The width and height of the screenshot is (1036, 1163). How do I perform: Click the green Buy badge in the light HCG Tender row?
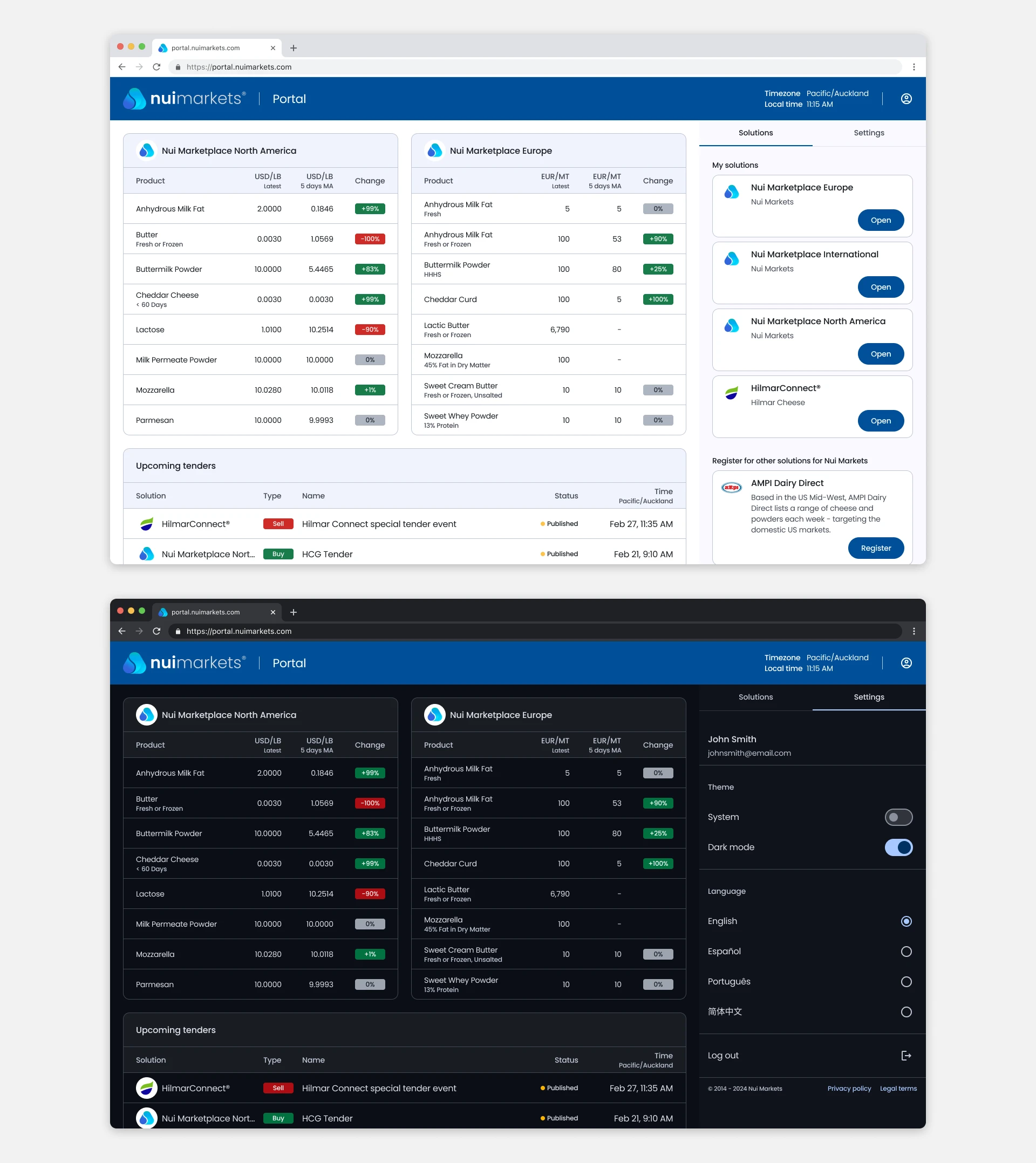278,553
